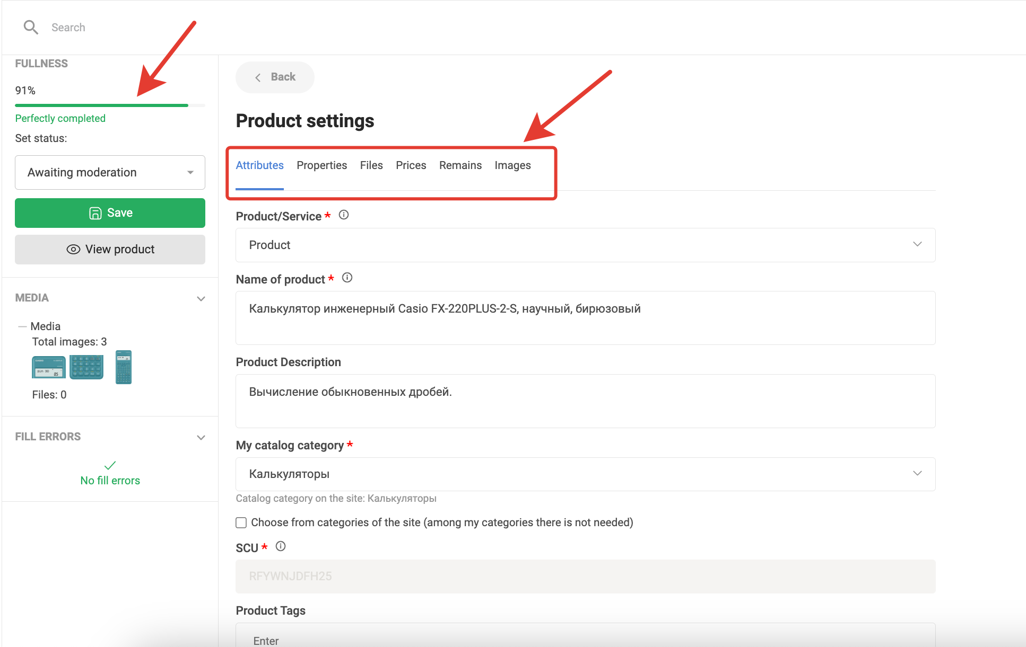This screenshot has width=1026, height=647.
Task: Click the Name of product text field
Action: (585, 318)
